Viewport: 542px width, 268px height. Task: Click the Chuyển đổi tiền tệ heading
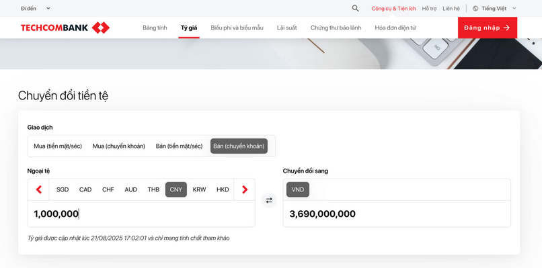click(x=63, y=95)
